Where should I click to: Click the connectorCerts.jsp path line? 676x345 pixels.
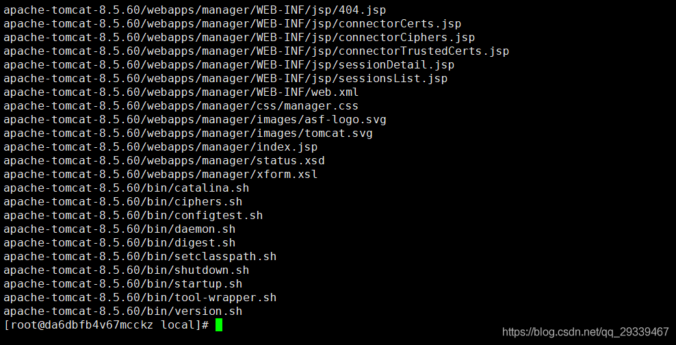pyautogui.click(x=233, y=23)
